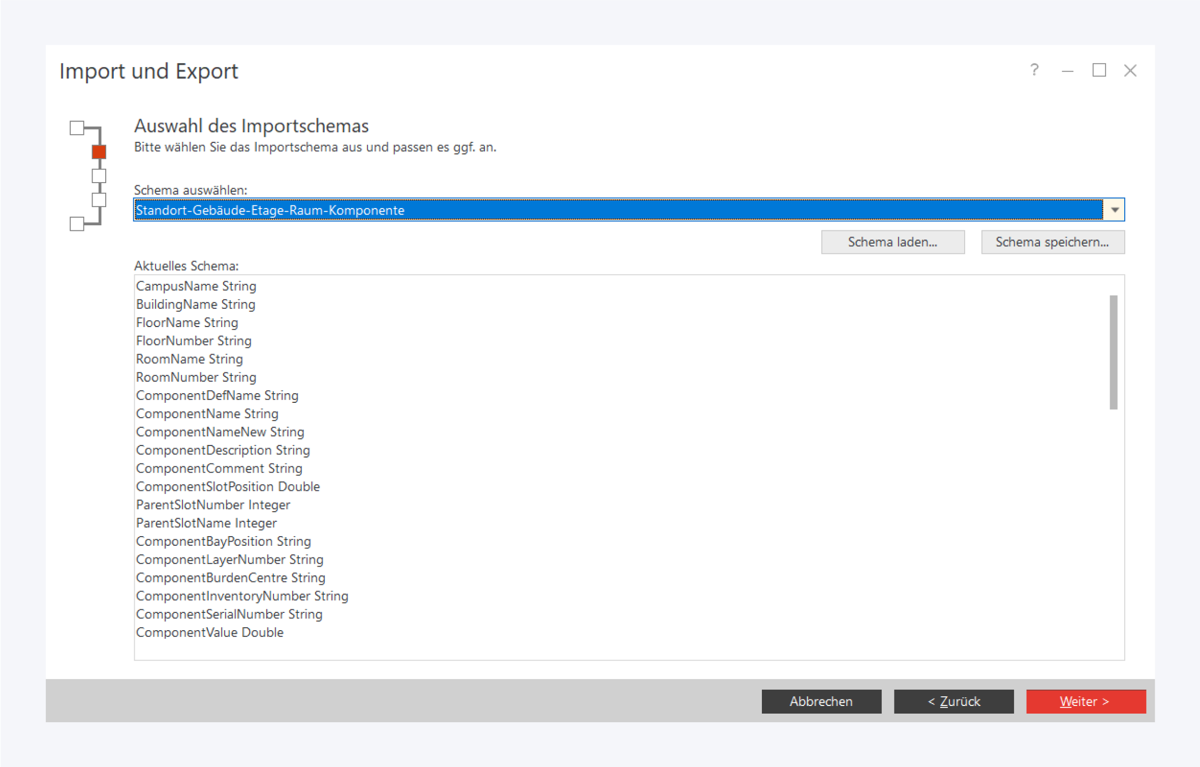
Task: Click the red active wizard step square
Action: (x=99, y=152)
